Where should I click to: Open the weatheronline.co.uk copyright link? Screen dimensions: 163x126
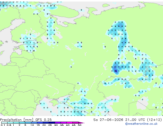tap(141, 124)
